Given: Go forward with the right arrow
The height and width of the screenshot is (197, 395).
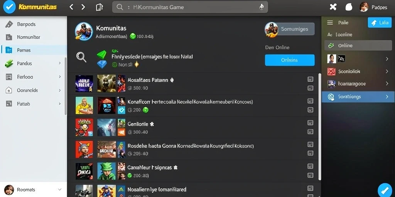Looking at the screenshot, I should pos(83,7).
